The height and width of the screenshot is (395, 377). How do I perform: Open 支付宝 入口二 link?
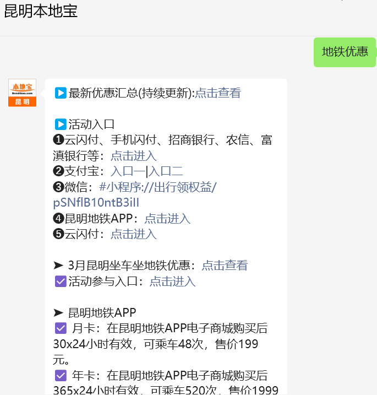(x=166, y=171)
